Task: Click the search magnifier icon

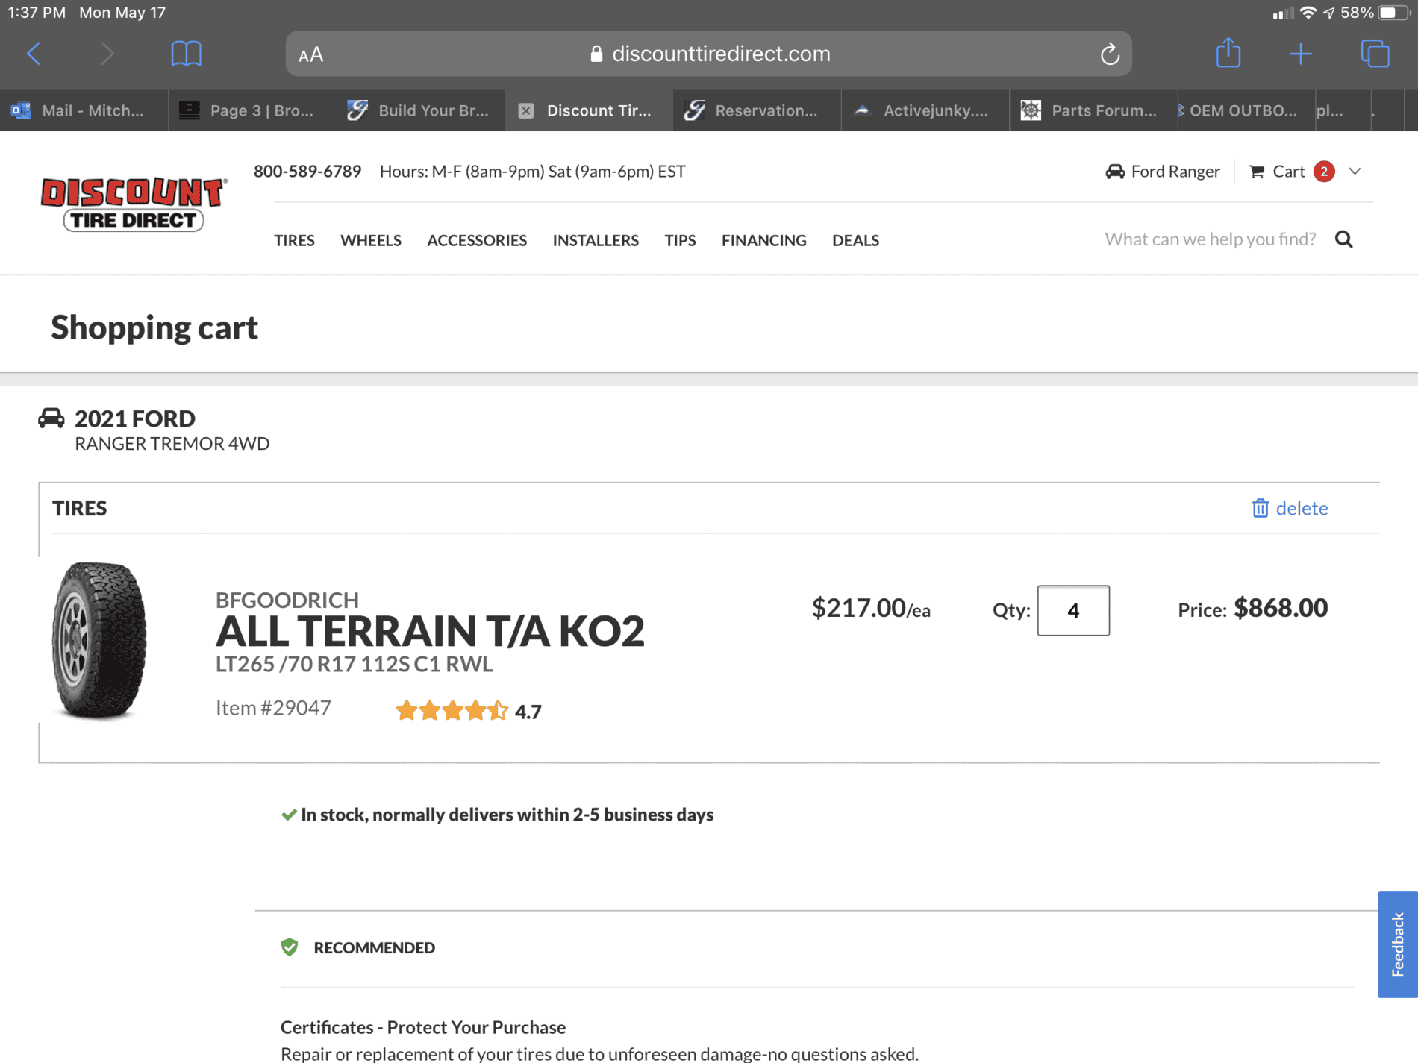Action: 1344,239
